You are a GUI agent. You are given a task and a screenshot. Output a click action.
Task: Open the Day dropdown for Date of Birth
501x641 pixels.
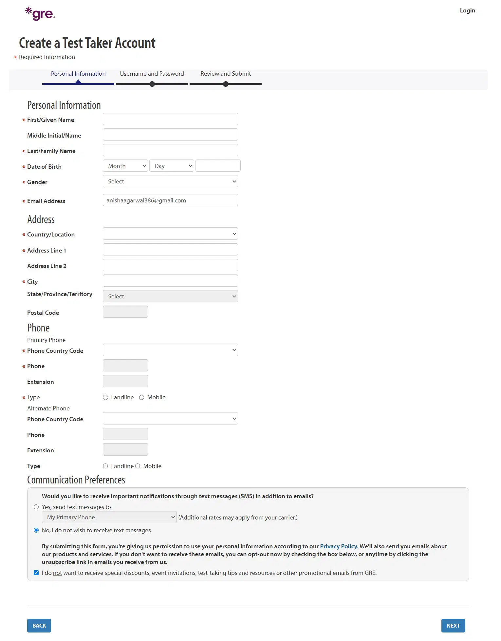[x=172, y=165]
